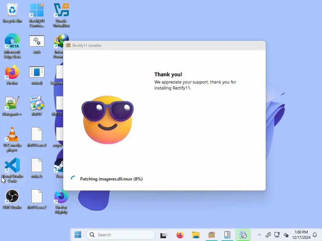Click the progress spinner in installer

73,178
